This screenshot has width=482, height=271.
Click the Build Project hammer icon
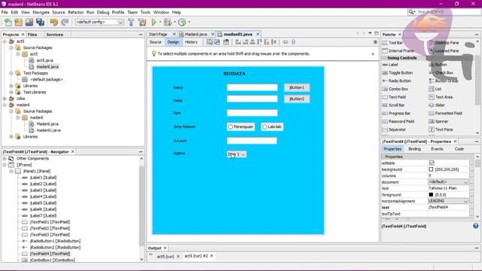pos(131,22)
